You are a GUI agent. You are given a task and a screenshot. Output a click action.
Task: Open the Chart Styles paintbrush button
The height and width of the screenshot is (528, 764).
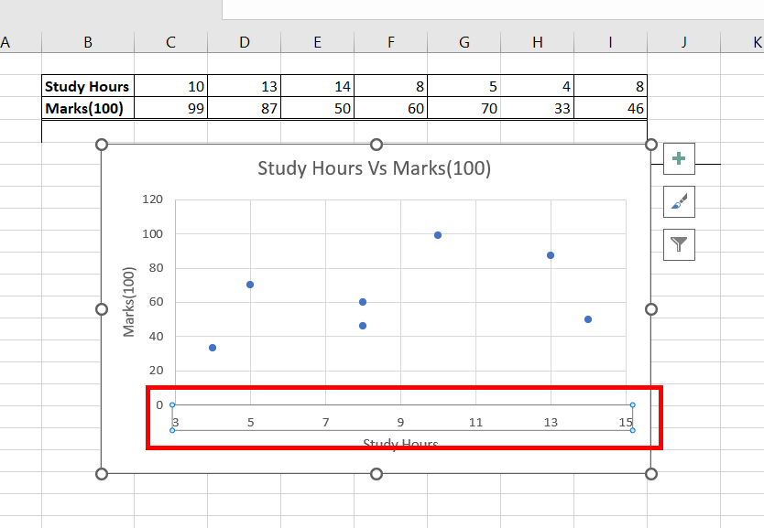tap(679, 201)
